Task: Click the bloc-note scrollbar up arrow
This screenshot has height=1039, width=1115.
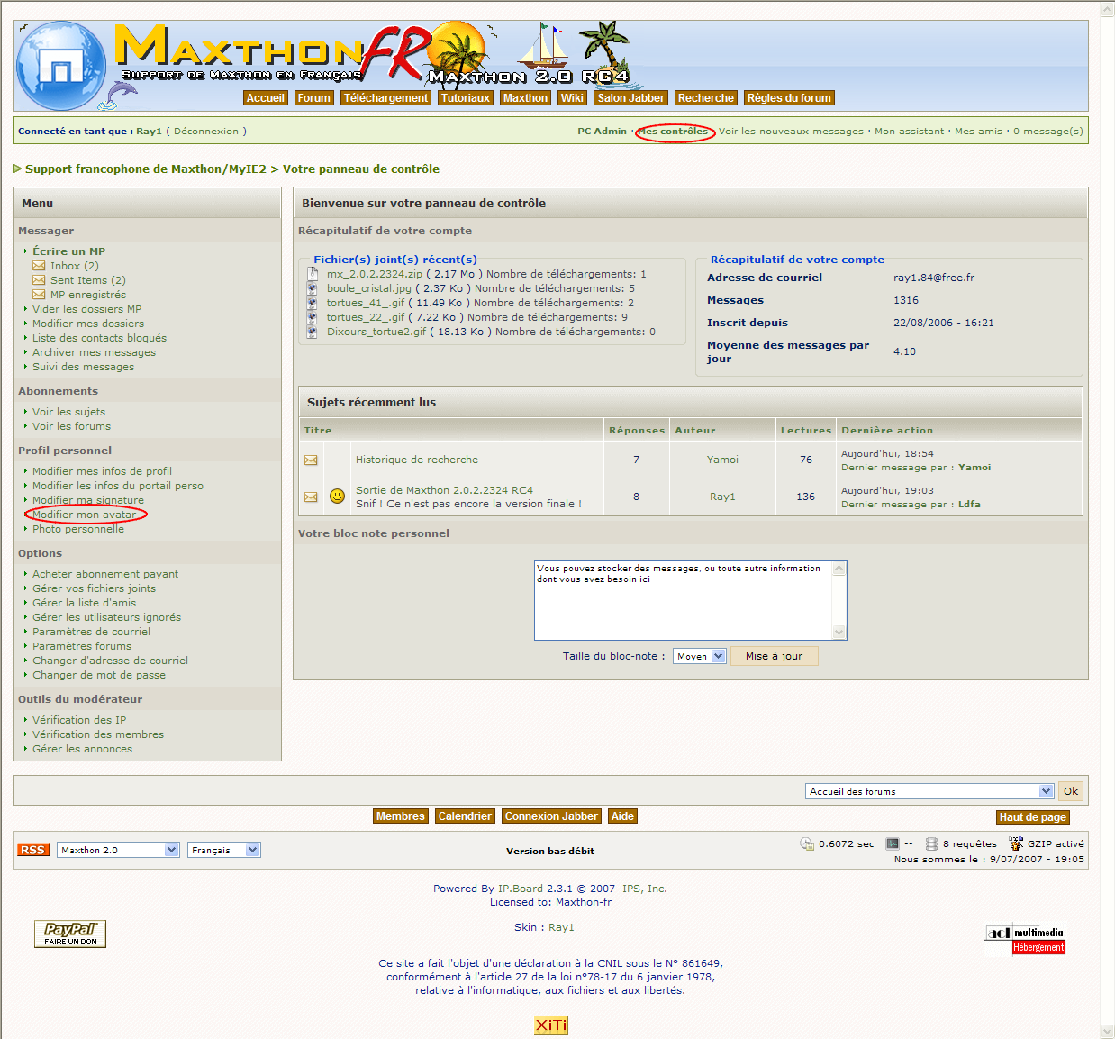Action: [x=839, y=569]
